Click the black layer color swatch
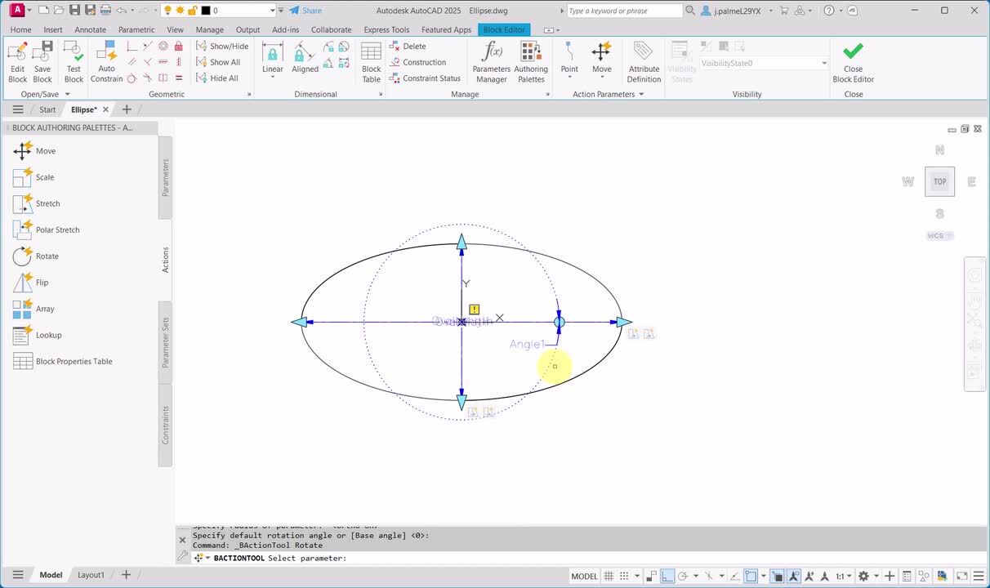The width and height of the screenshot is (990, 588). tap(206, 11)
